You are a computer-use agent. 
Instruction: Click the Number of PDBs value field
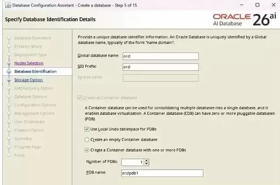pos(132,162)
